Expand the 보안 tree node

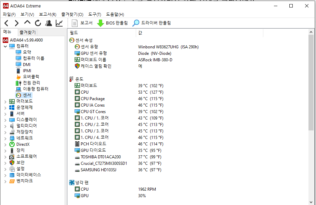point(5,163)
